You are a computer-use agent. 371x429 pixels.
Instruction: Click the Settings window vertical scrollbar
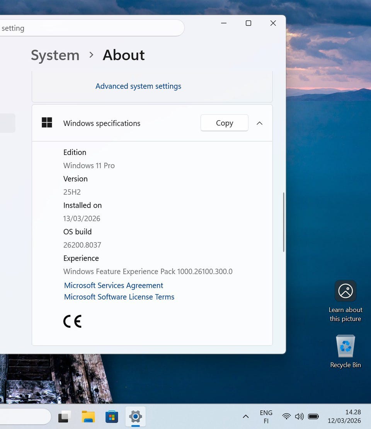[x=284, y=222]
